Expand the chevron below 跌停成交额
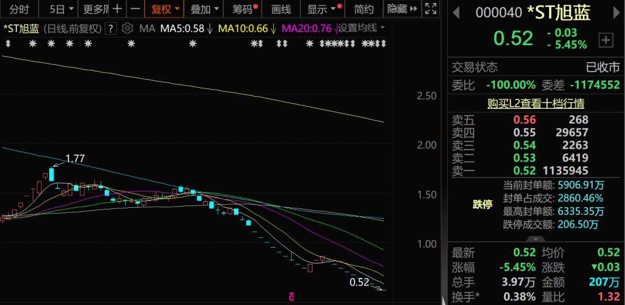Image resolution: width=625 pixels, height=305 pixels. [536, 238]
